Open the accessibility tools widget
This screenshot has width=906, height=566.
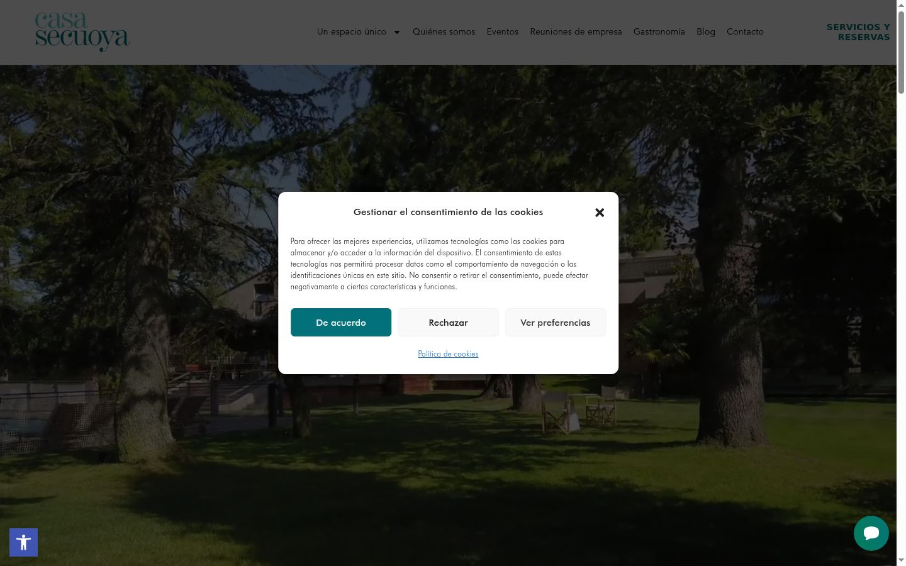pyautogui.click(x=23, y=542)
